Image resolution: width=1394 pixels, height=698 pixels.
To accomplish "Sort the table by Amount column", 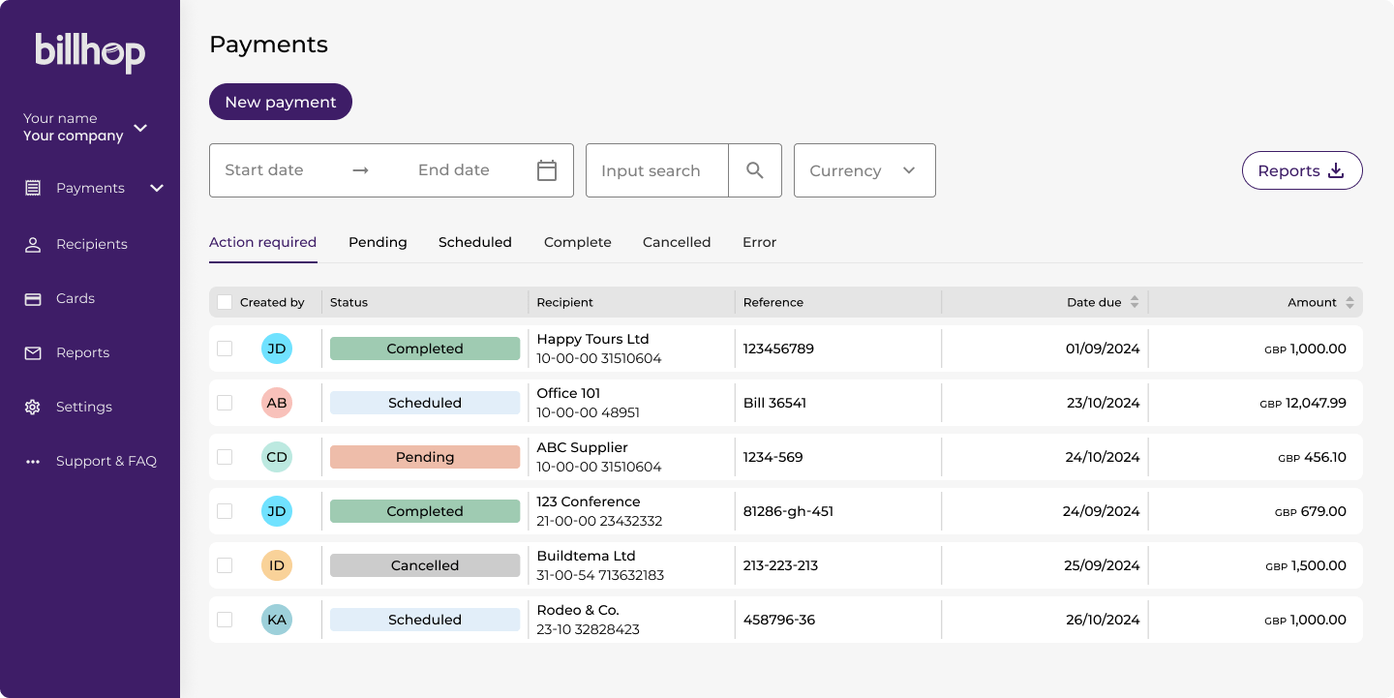I will click(1349, 302).
